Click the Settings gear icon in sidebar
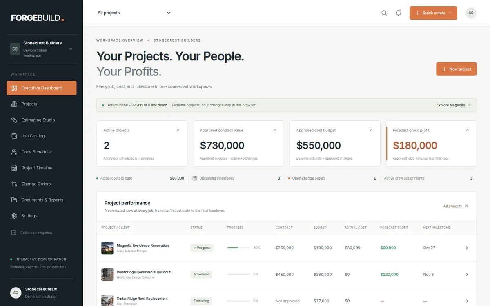Screen dimensions: 490x306 [x=14, y=216]
